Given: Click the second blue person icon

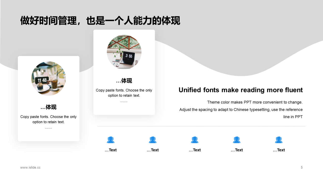Looking at the screenshot, I should [153, 140].
